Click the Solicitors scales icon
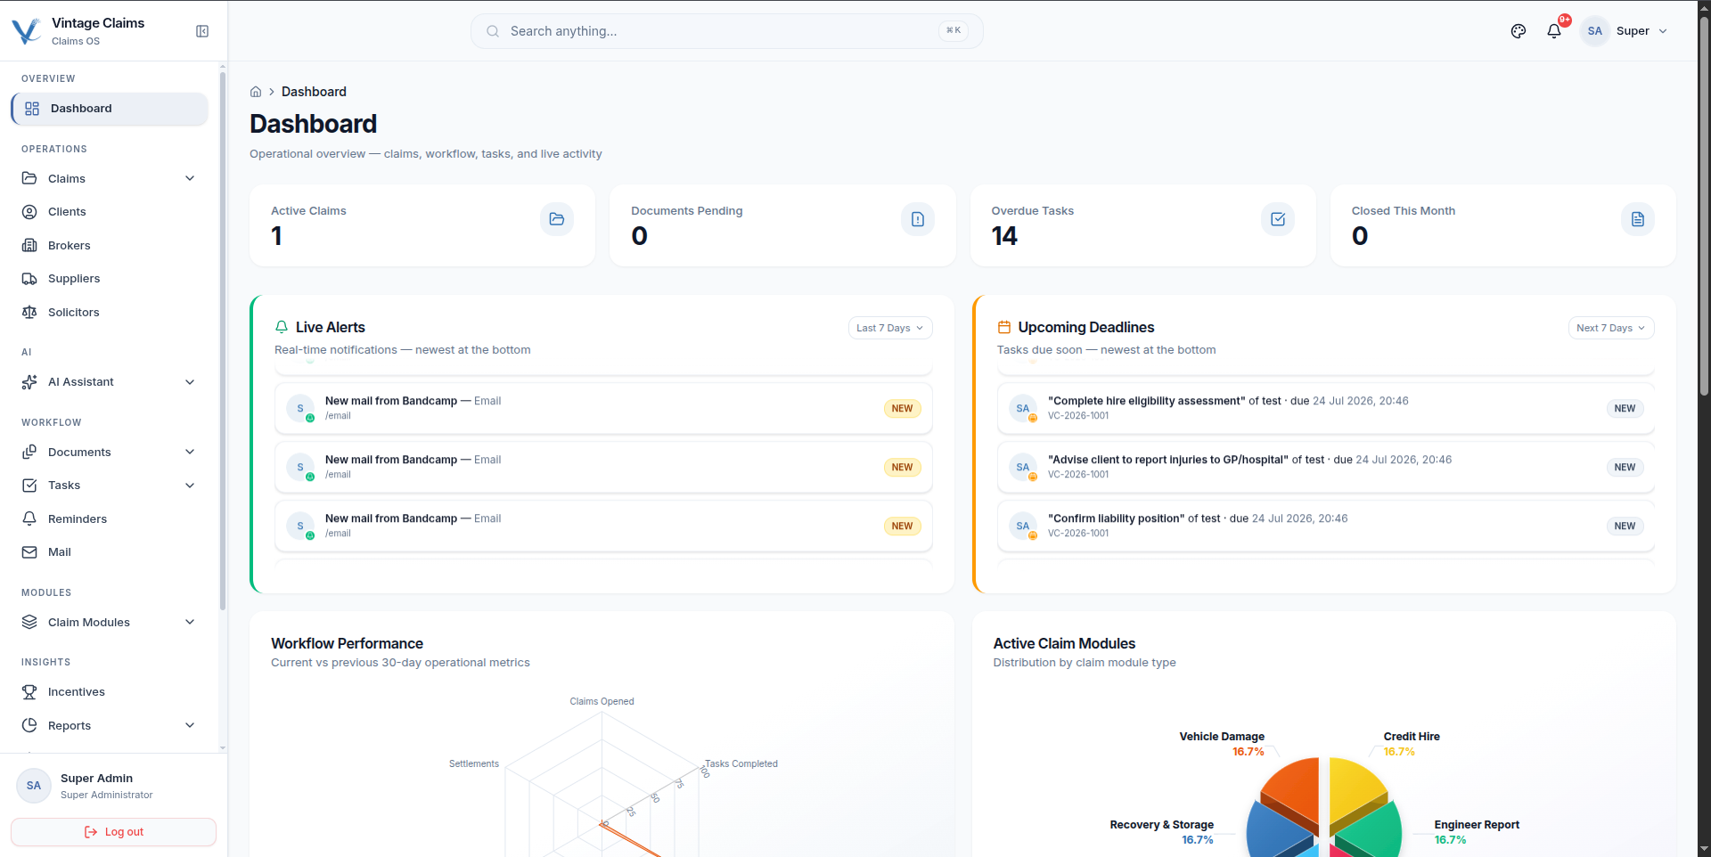The image size is (1711, 857). point(29,312)
